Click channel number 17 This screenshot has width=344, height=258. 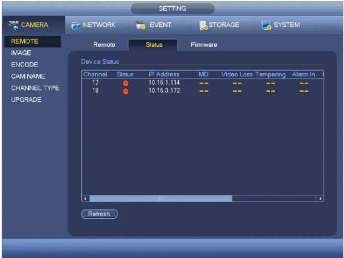[x=95, y=83]
